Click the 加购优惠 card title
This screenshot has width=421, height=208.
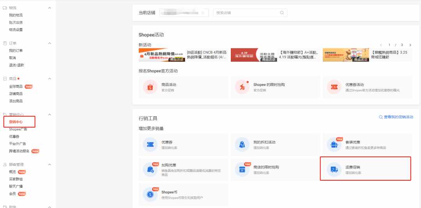[169, 165]
